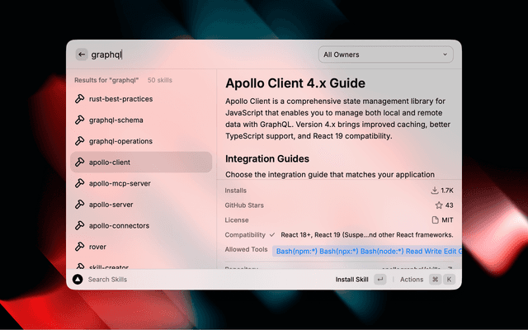Screen dimensions: 528x330
Task: Click the star icon by GitHub Stars
Action: coord(438,205)
